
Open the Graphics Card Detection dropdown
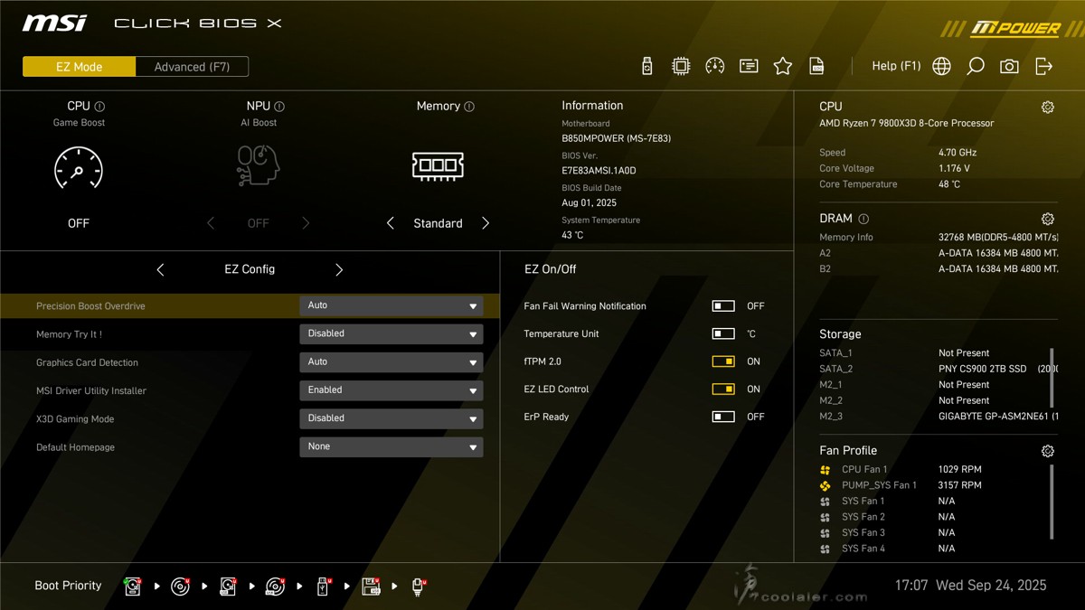point(392,362)
